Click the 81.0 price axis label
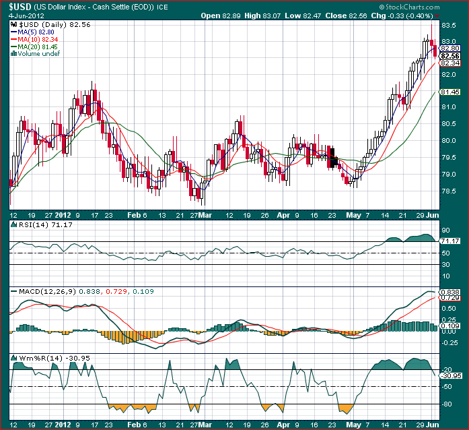The height and width of the screenshot is (430, 469). click(448, 107)
